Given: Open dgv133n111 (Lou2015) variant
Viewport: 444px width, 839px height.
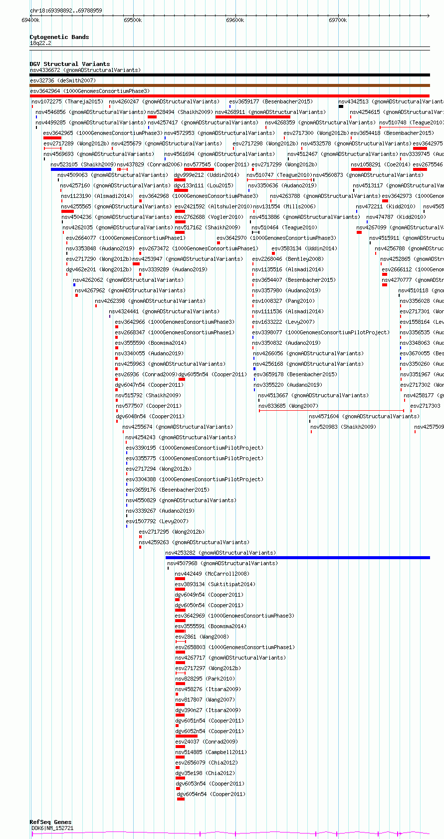Looking at the screenshot, I should 204,185.
